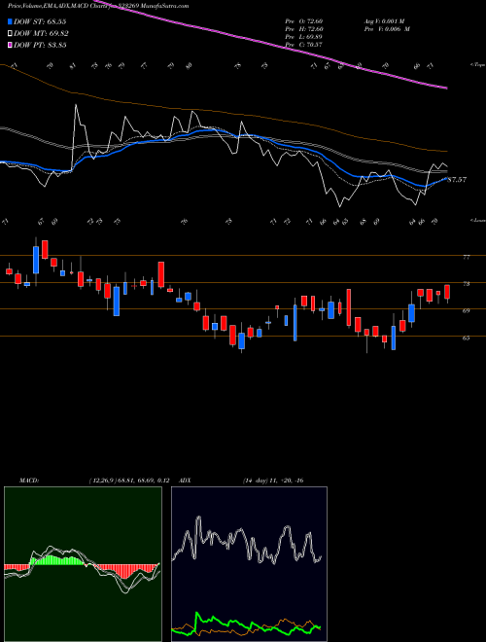This screenshot has height=642, width=486.
Task: Click the 'Avg V: 0.001 M' value
Action: click(383, 20)
